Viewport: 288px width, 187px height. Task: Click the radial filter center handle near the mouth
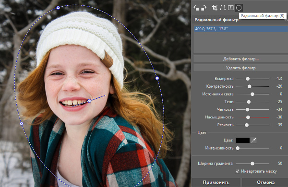(89, 101)
